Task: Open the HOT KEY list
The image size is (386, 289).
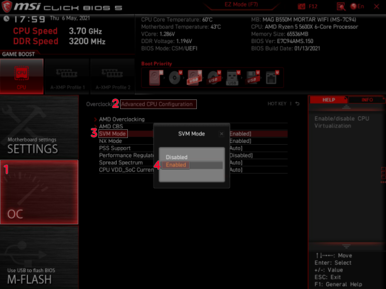Action: 277,104
